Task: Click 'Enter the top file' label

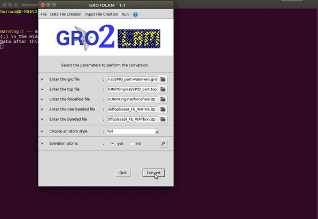Action: (64, 89)
